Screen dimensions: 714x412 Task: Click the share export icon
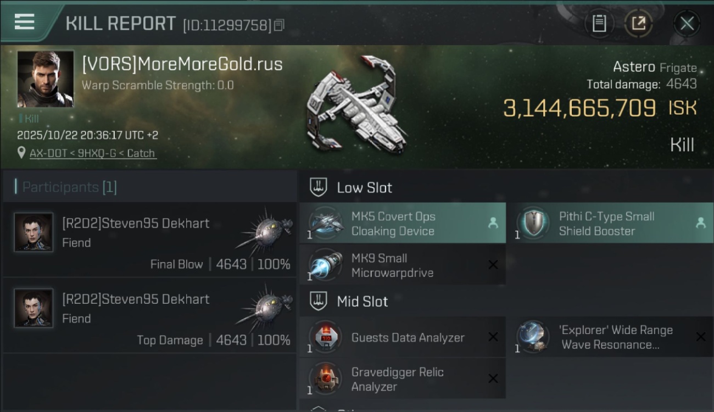point(638,23)
